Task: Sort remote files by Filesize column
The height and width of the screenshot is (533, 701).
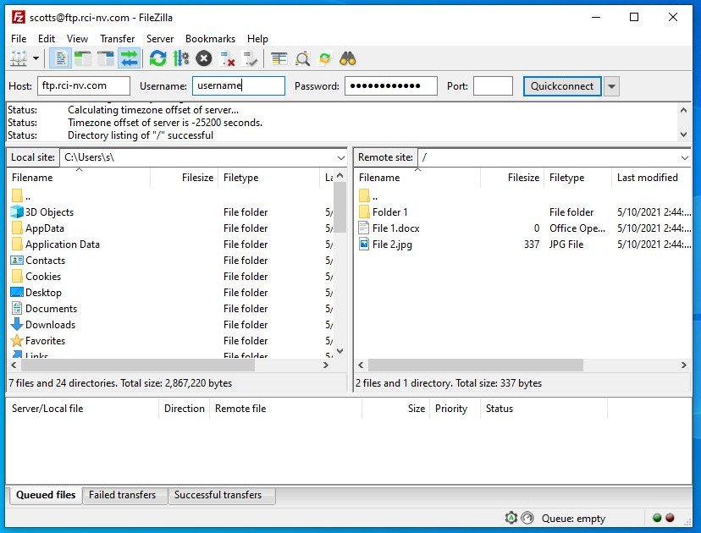Action: tap(512, 178)
